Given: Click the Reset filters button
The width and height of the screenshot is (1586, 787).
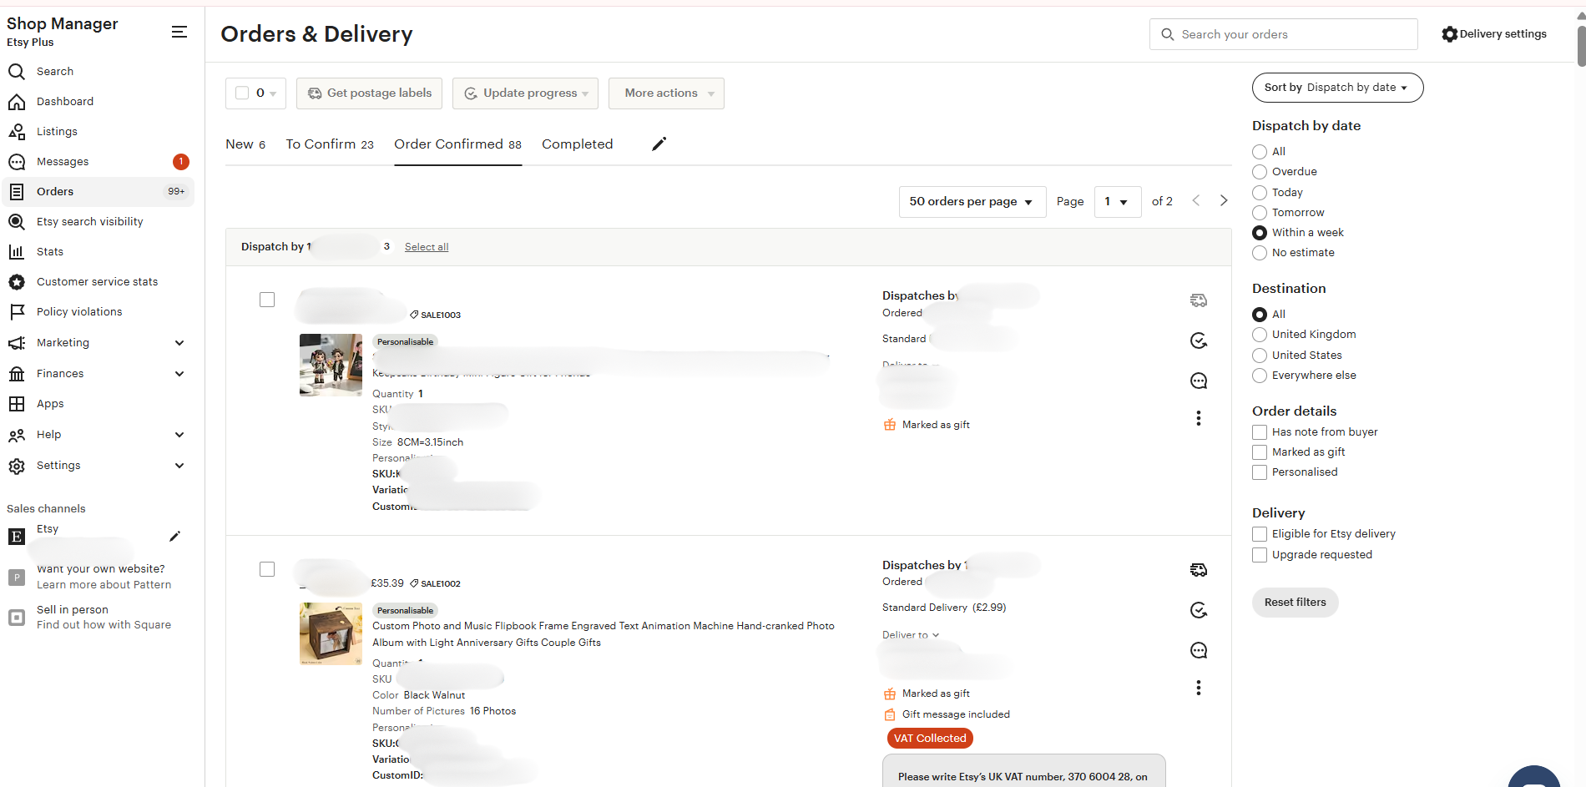Looking at the screenshot, I should pos(1296,603).
